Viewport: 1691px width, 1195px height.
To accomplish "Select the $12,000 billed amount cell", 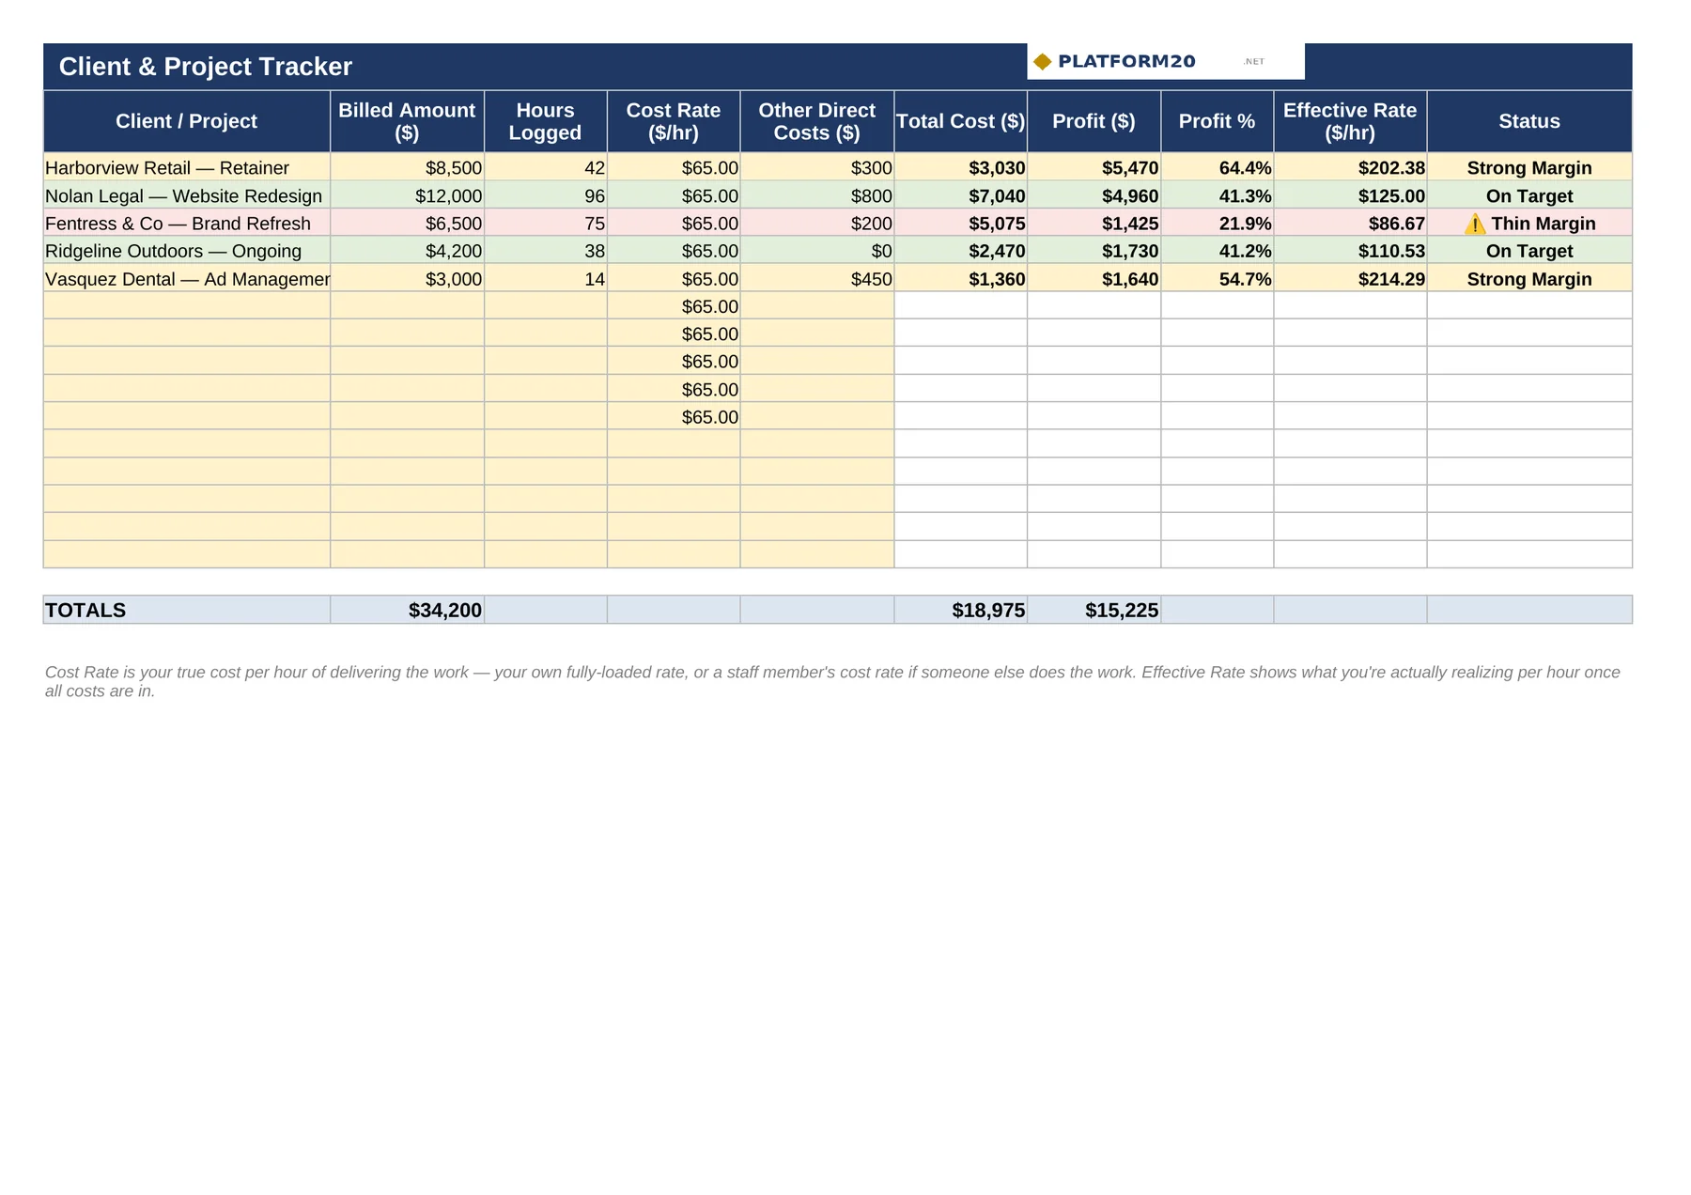I will [407, 195].
